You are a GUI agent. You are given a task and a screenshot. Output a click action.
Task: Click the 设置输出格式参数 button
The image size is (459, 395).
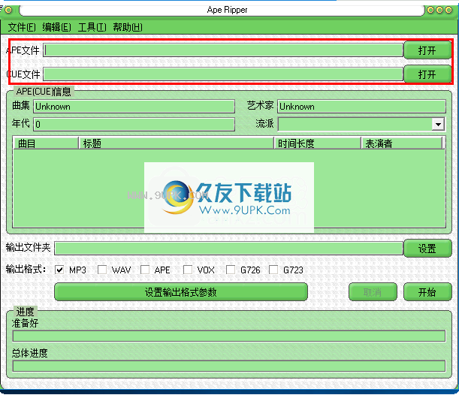pos(181,291)
